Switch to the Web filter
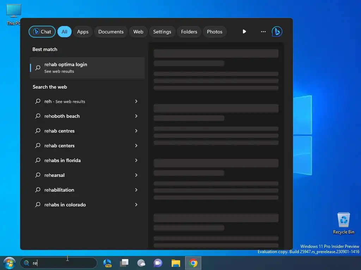This screenshot has width=361, height=270. click(x=138, y=32)
